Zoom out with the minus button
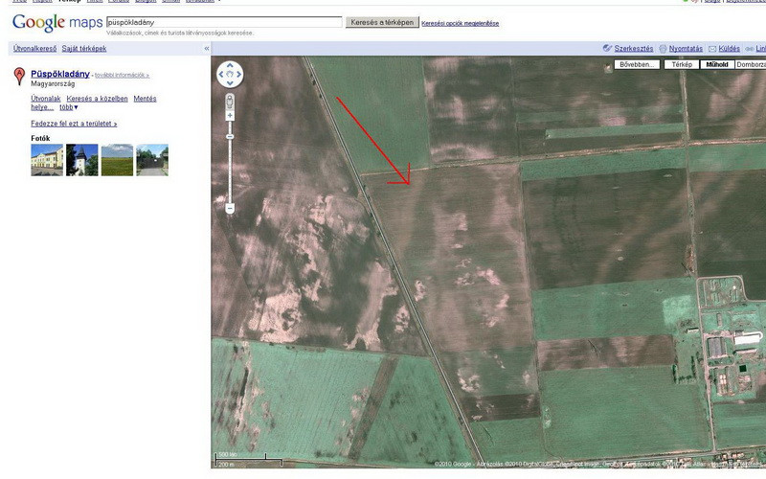The width and height of the screenshot is (766, 479). tap(230, 209)
